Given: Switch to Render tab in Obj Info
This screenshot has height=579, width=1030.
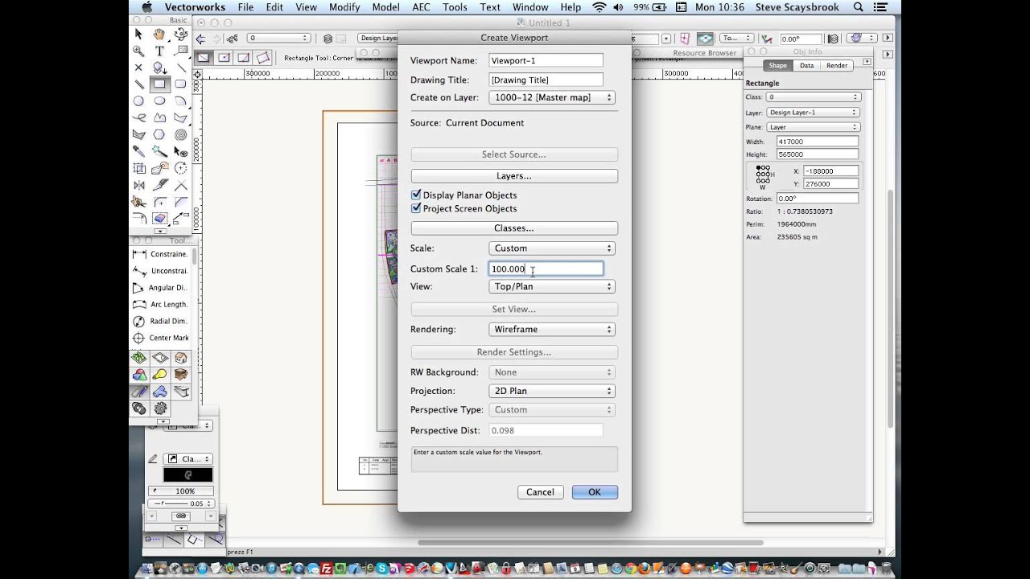Looking at the screenshot, I should point(837,65).
